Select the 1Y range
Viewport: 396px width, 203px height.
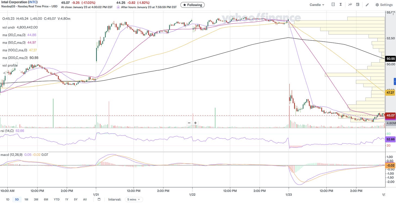coord(67,199)
